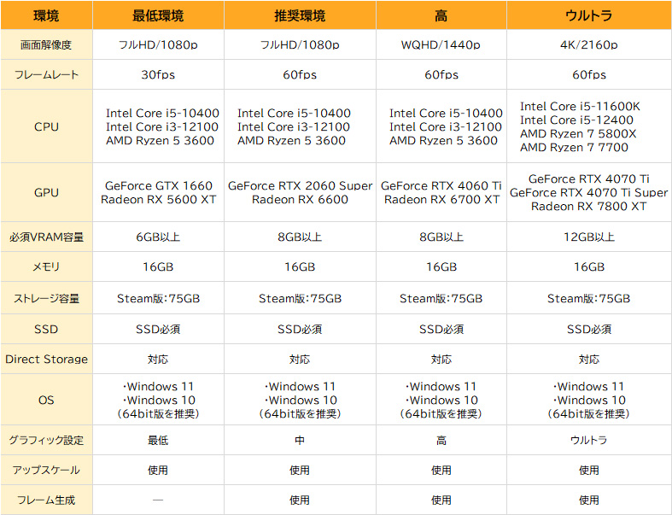Click the ウルトラ column header
This screenshot has height=515, width=672.
click(x=588, y=15)
